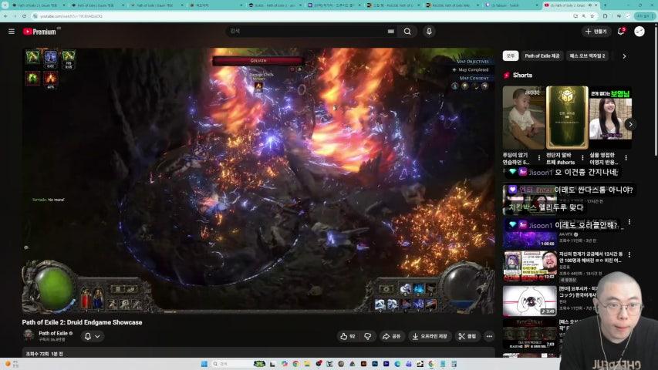Open the on-screen keyboard icon in search
658x370 pixels.
pyautogui.click(x=390, y=31)
